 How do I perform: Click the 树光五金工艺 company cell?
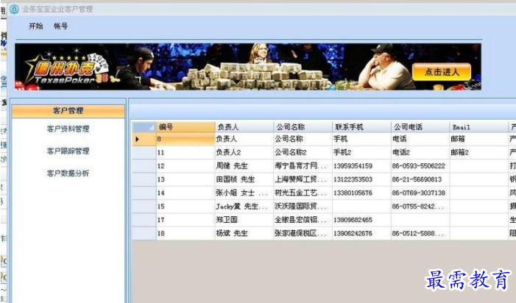tap(303, 193)
